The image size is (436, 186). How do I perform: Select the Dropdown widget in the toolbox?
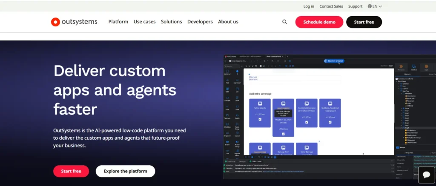tap(227, 134)
